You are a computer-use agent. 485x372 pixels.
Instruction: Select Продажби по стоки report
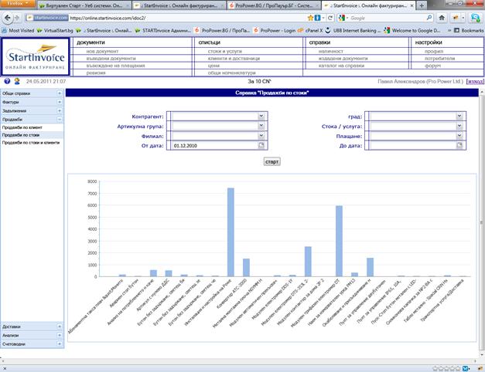point(21,135)
